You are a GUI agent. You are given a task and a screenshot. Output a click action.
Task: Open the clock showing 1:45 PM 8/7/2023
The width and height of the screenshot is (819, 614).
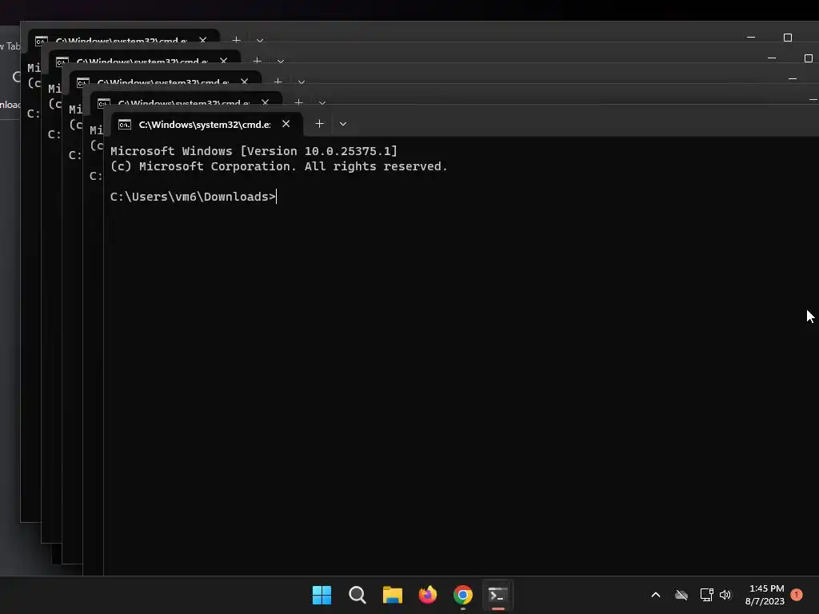point(765,595)
